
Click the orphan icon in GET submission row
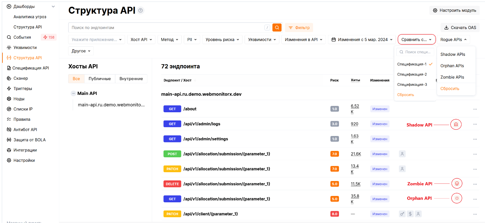[457, 198]
